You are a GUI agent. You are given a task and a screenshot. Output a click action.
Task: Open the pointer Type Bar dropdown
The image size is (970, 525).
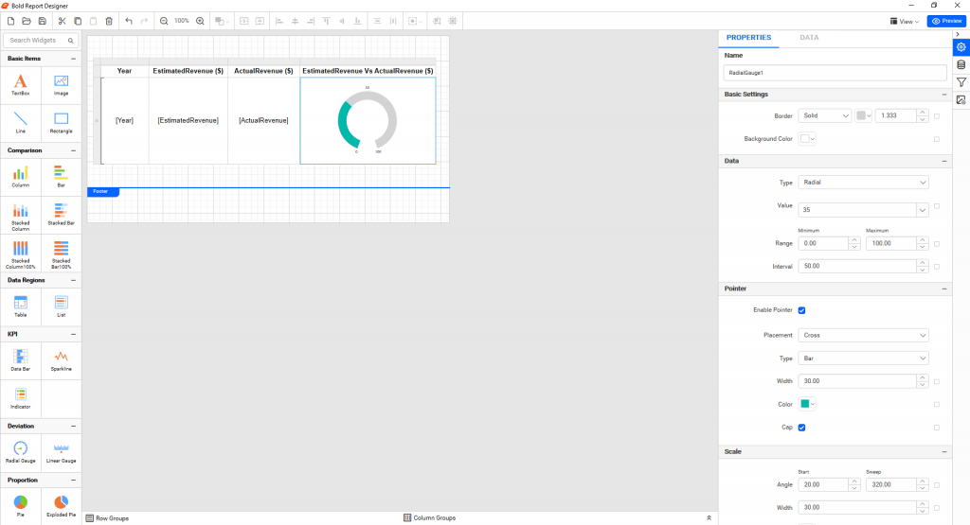click(864, 359)
